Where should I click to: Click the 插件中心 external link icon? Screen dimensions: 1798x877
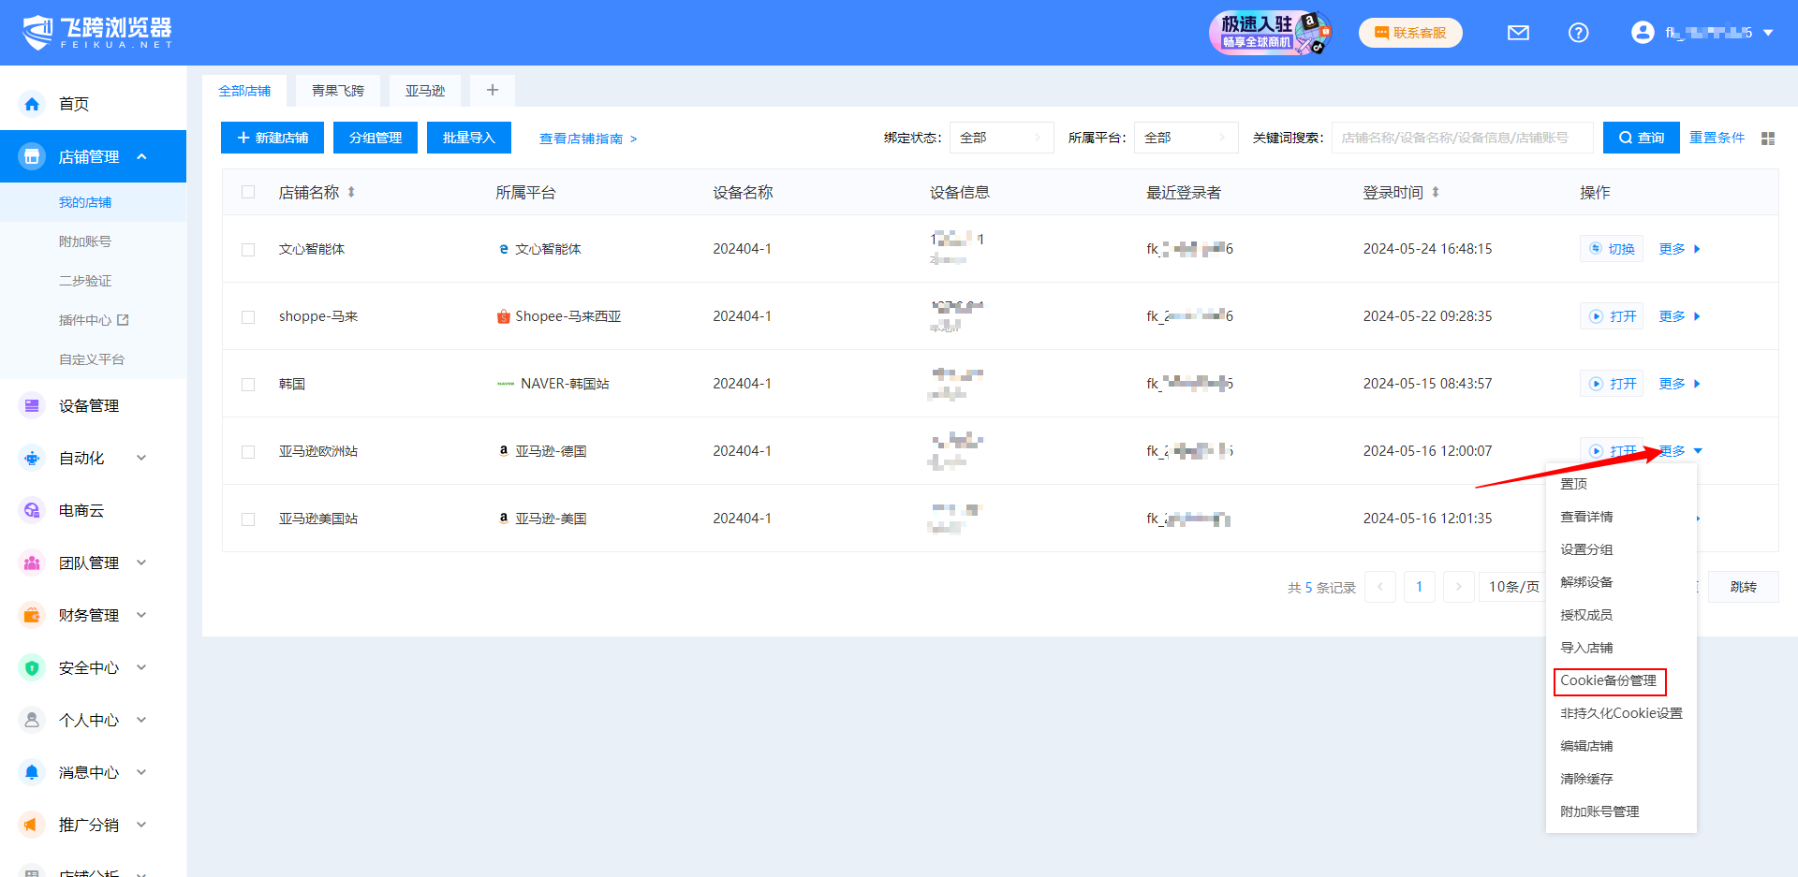123,320
